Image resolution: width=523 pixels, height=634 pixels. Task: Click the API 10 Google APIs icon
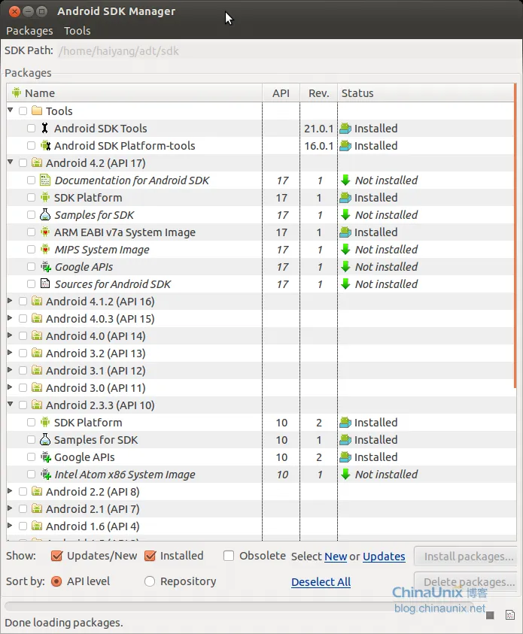[x=46, y=457]
